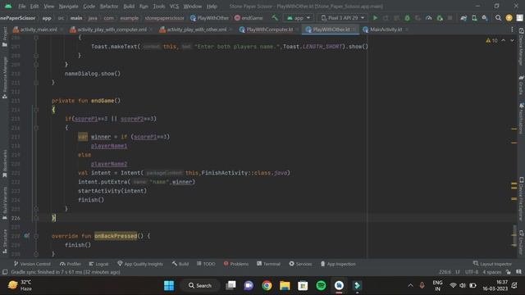Toggle the read-only lock icon in status bar
Viewport: 525px width, 295px height.
click(509, 272)
